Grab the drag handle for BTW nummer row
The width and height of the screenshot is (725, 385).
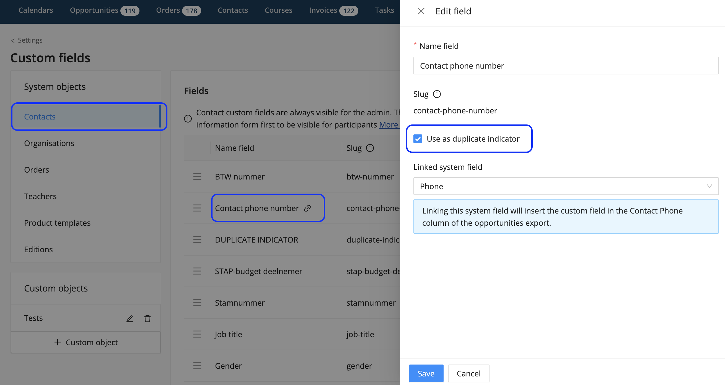click(197, 177)
